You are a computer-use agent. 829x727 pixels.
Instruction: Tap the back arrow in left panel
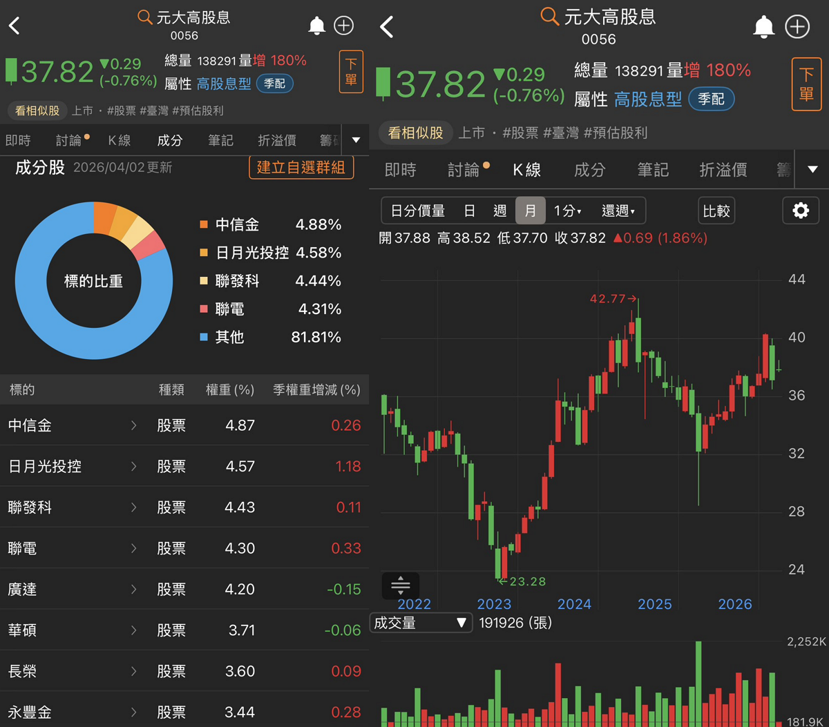15,26
